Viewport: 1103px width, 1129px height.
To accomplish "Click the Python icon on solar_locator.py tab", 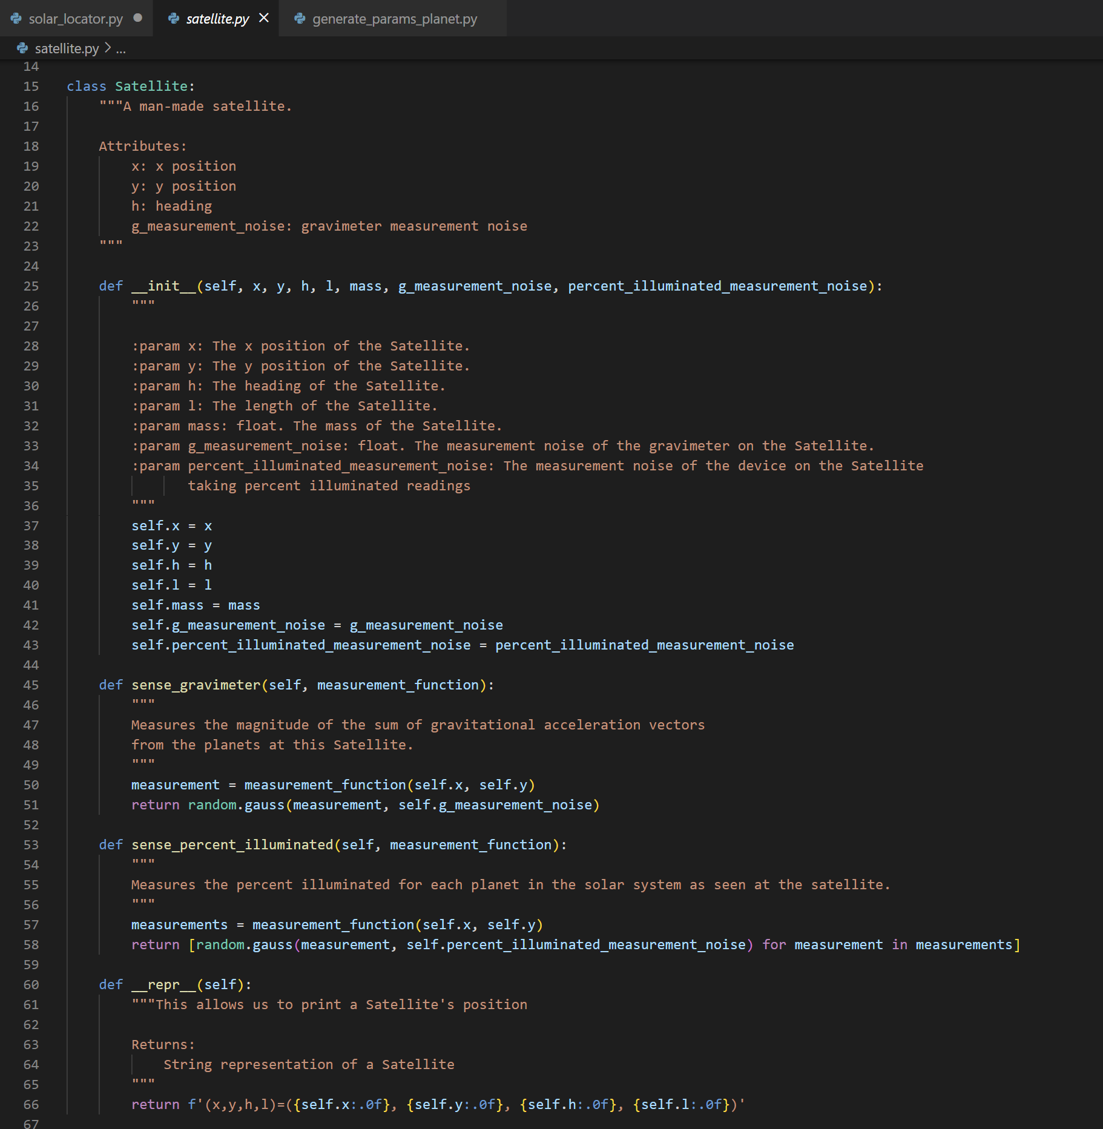I will 16,18.
